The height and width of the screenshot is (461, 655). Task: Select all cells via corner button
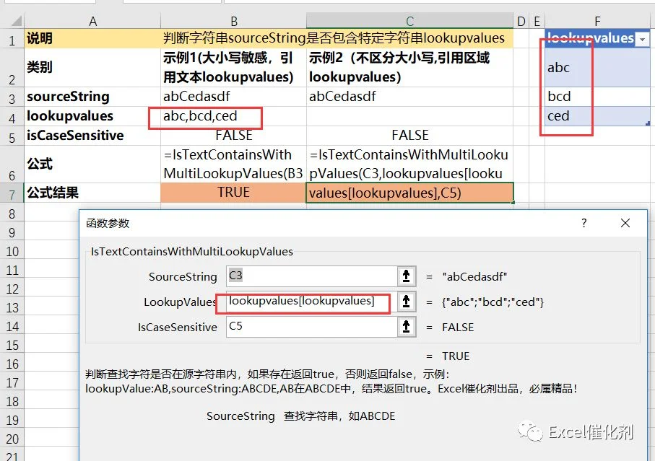coord(12,21)
